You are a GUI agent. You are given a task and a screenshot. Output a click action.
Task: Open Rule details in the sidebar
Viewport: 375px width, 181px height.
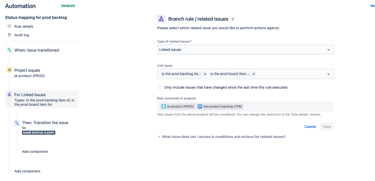[24, 26]
